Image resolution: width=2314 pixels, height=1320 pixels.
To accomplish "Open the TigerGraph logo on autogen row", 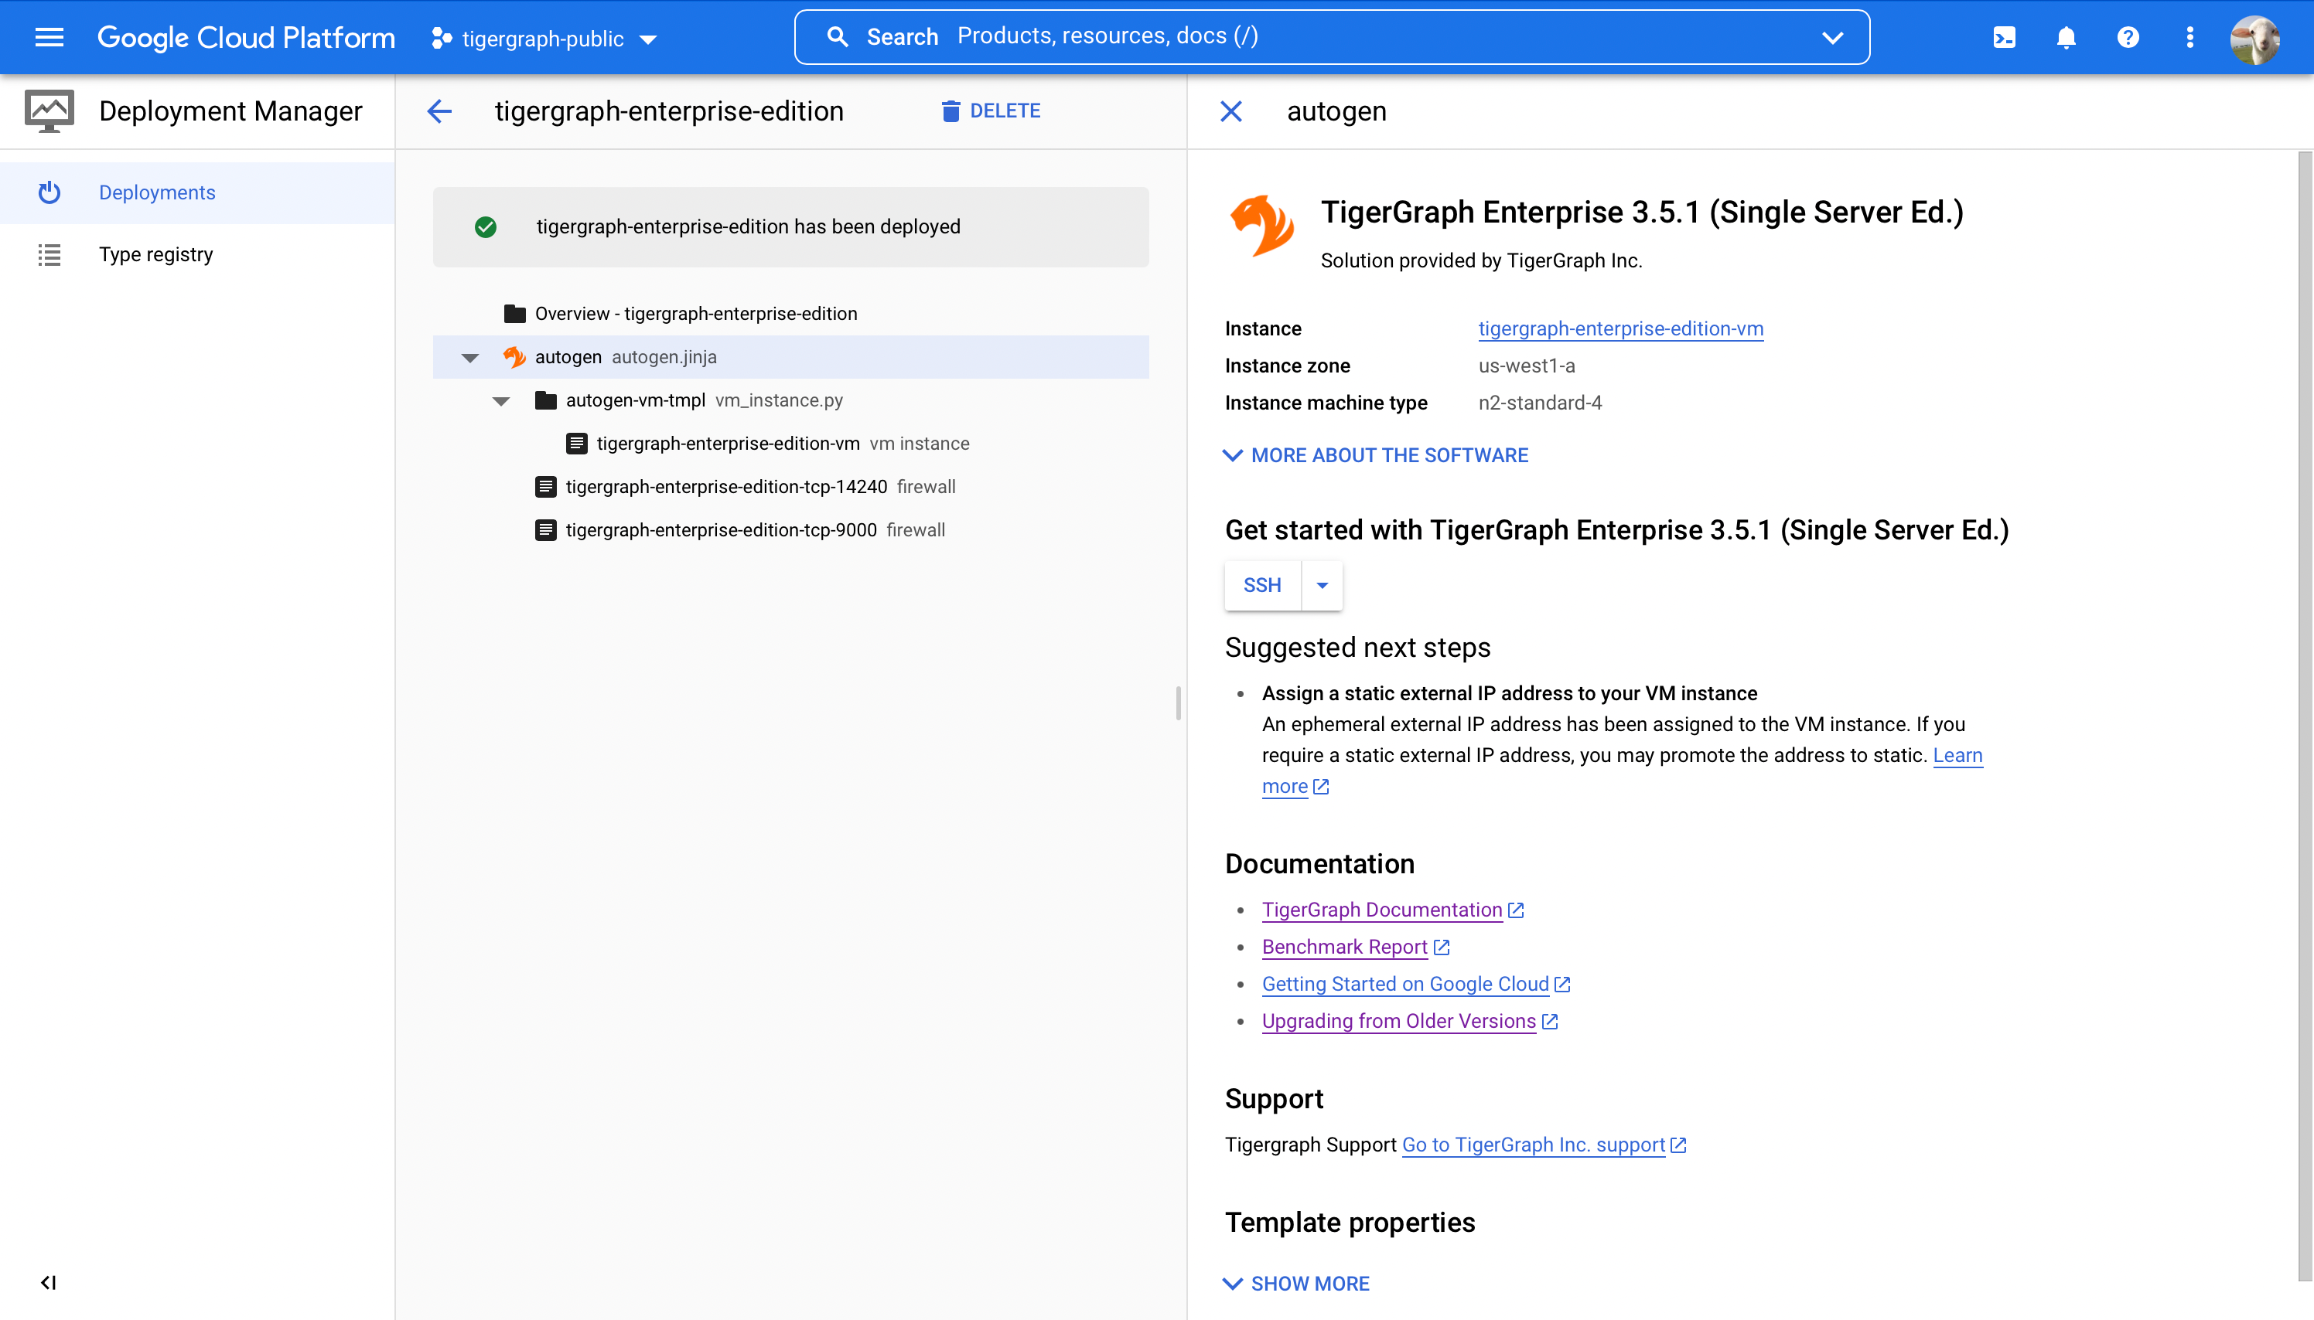I will (x=514, y=356).
